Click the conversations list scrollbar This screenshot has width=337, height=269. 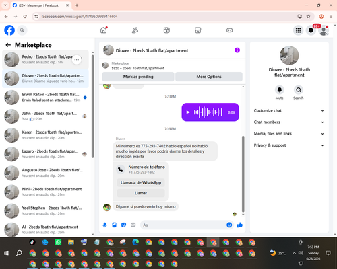point(92,106)
